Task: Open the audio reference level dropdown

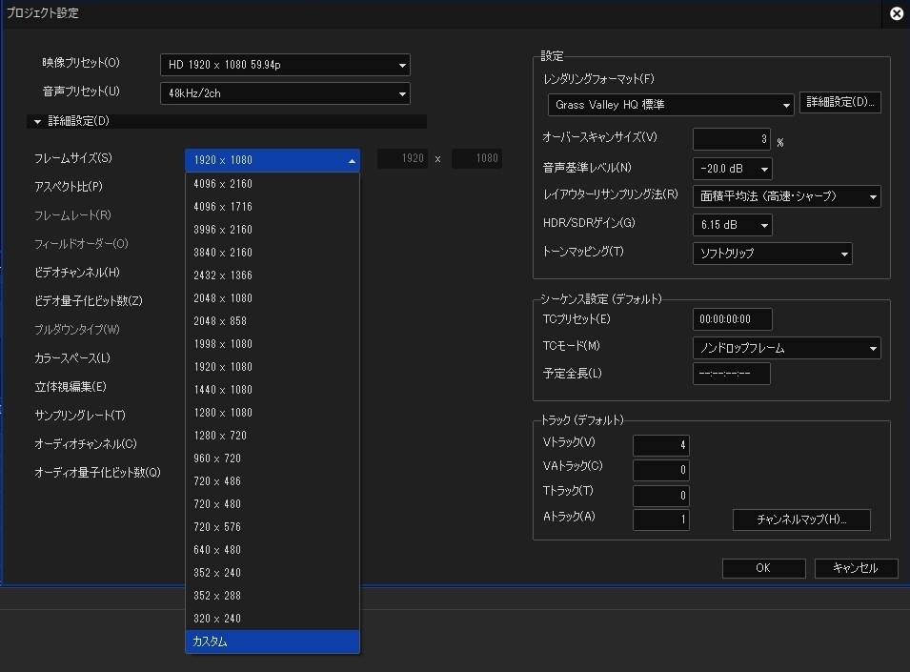Action: point(732,169)
